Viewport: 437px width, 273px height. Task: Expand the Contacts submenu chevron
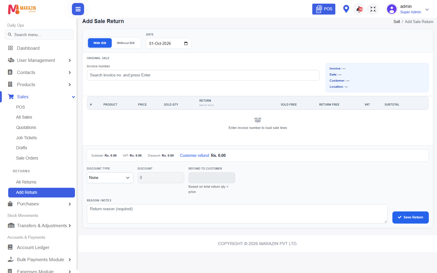click(70, 72)
